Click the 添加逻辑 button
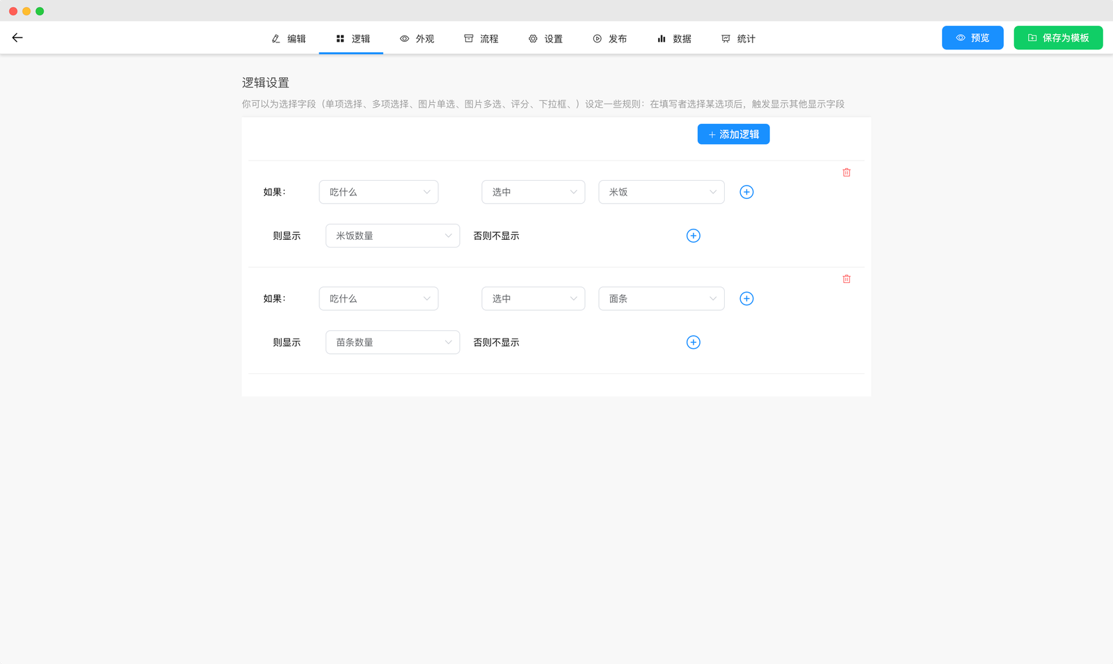This screenshot has width=1113, height=664. (733, 134)
